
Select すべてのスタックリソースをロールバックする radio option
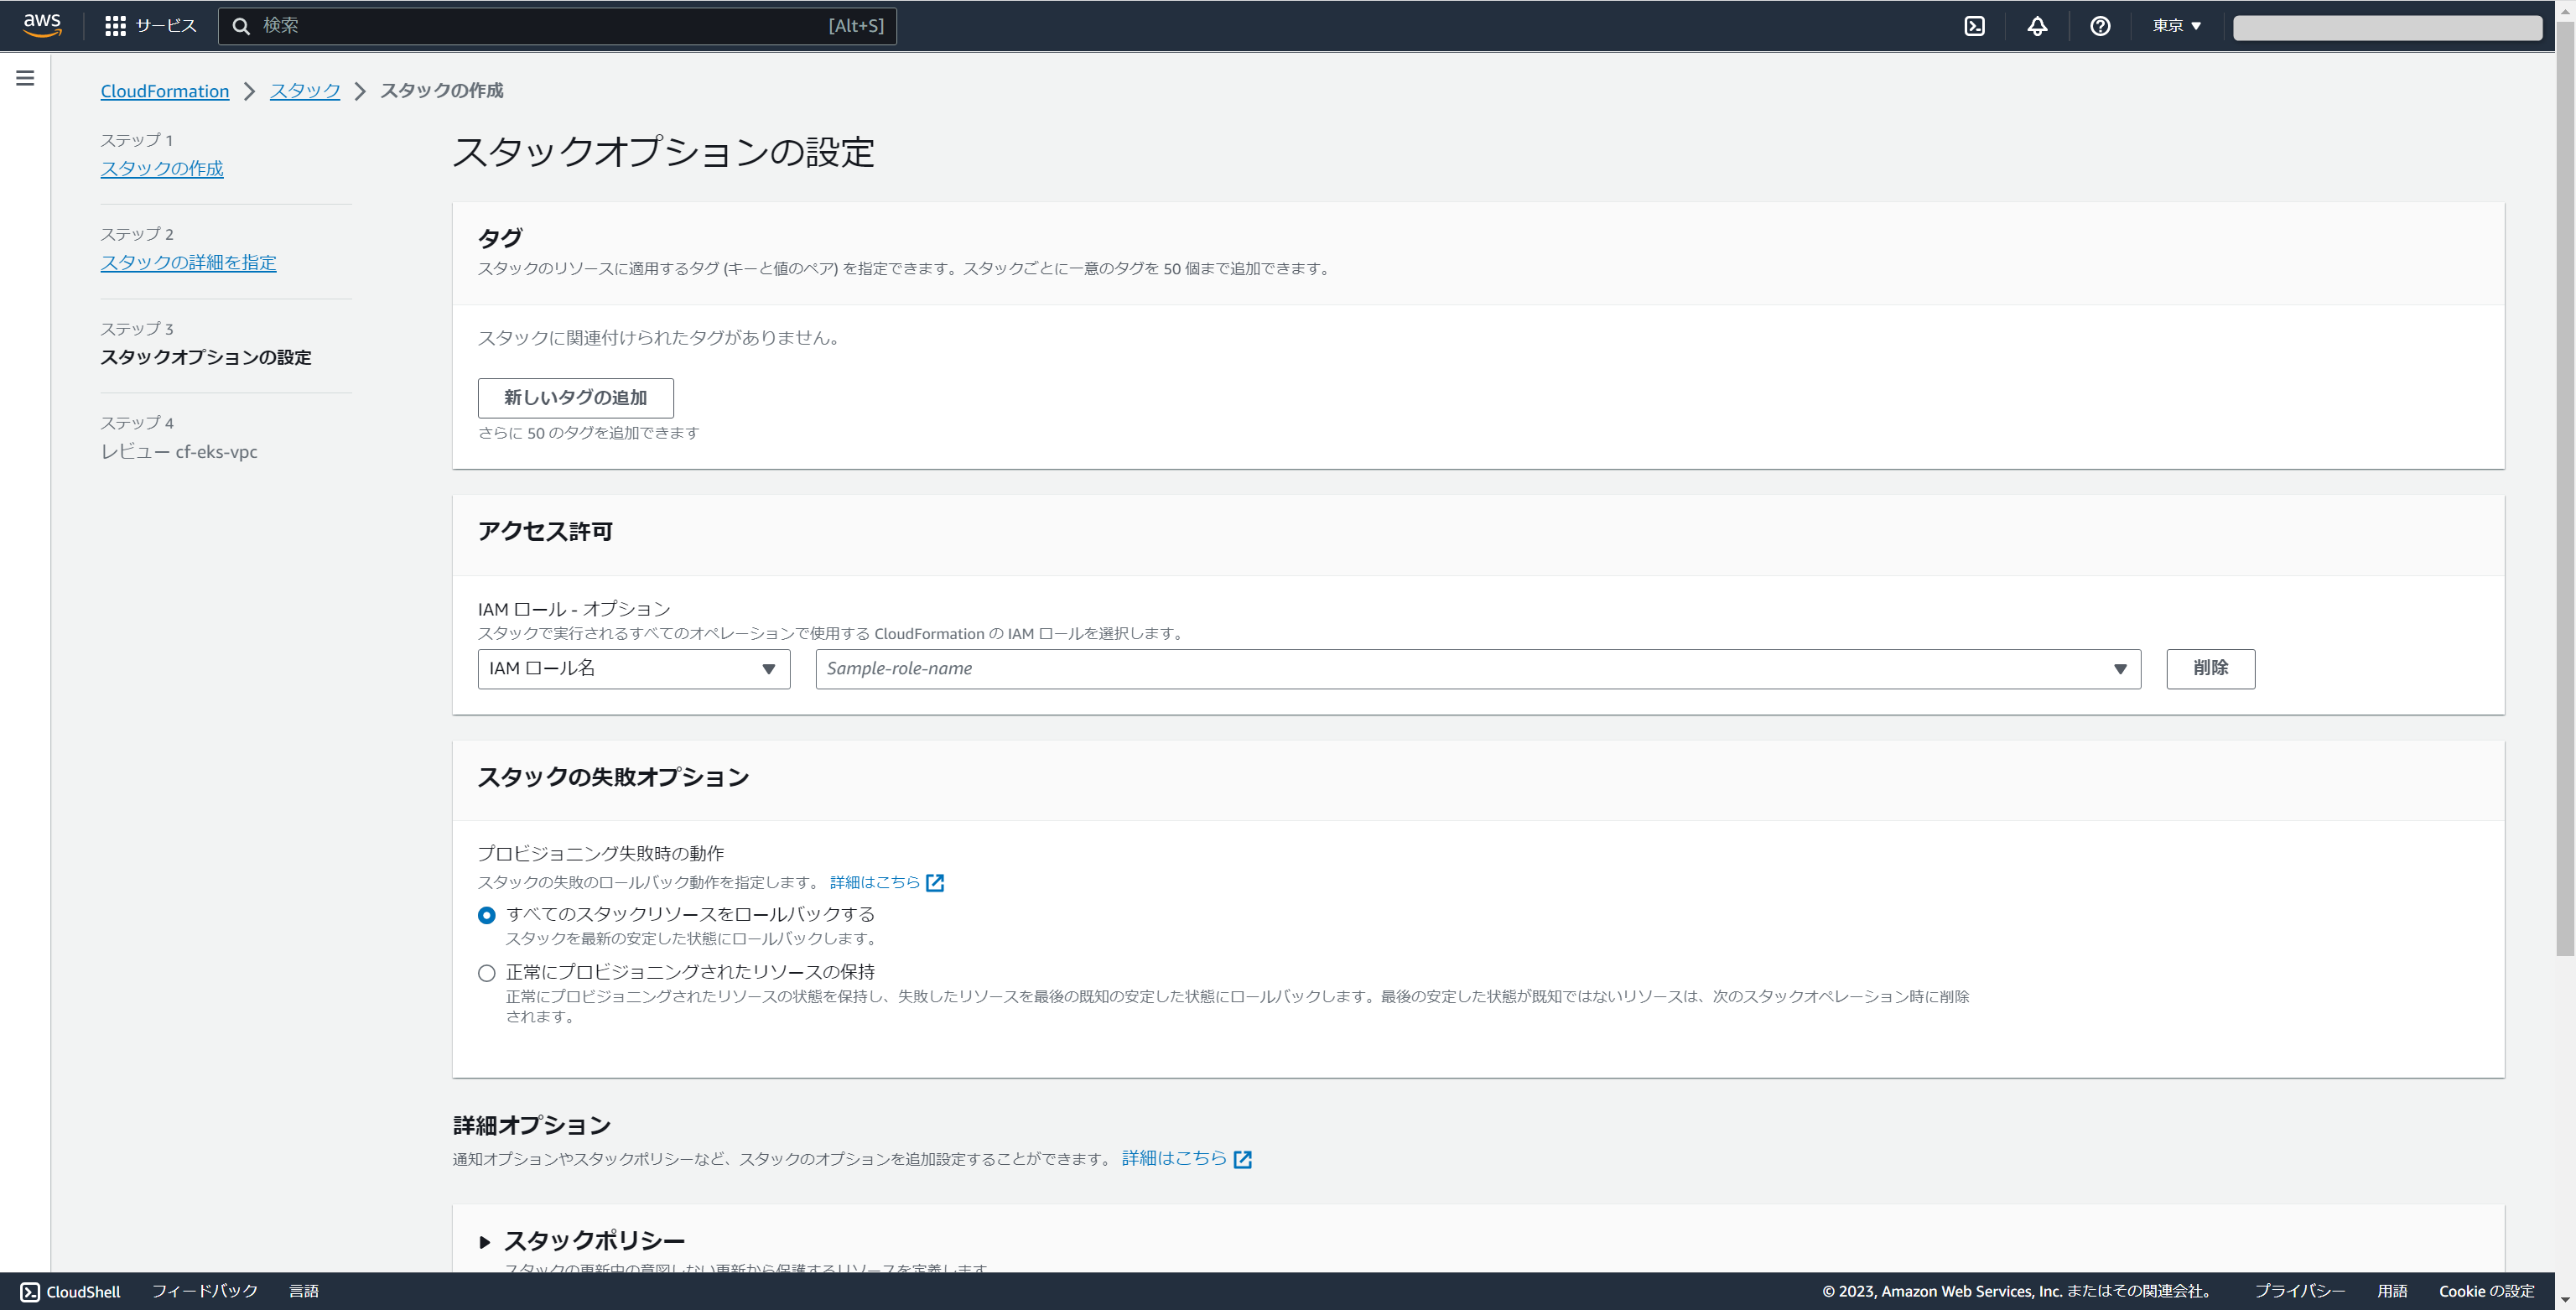487,915
